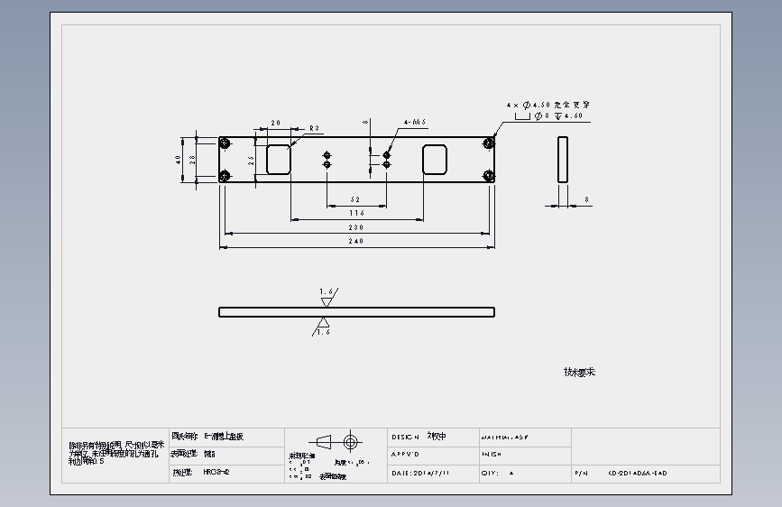This screenshot has width=782, height=507.
Task: Pick the 25 slot height dimension
Action: (x=251, y=161)
